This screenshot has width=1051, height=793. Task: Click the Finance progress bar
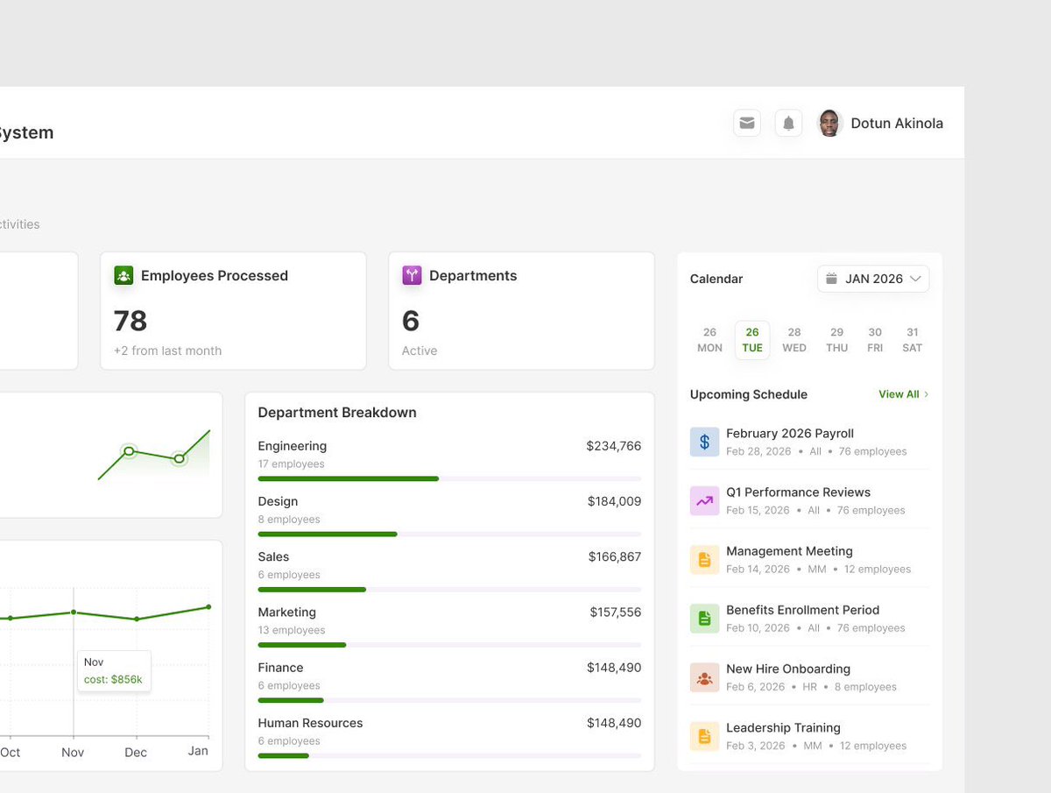449,700
